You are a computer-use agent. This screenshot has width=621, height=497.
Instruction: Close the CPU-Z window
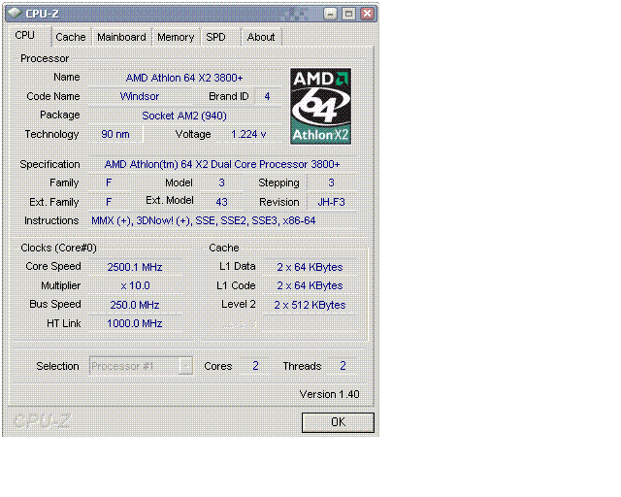(367, 14)
